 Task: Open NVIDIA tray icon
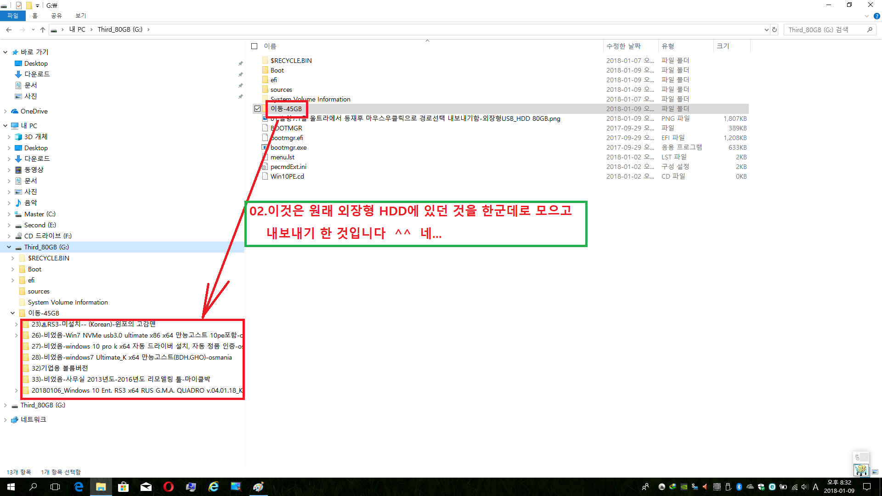pyautogui.click(x=684, y=487)
